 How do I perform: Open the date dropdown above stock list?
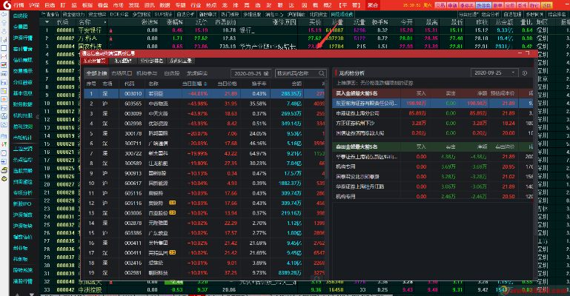tap(252, 73)
